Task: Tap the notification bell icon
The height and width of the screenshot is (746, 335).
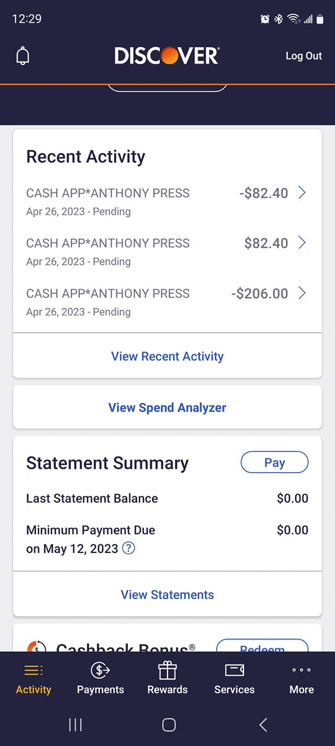Action: [x=23, y=56]
